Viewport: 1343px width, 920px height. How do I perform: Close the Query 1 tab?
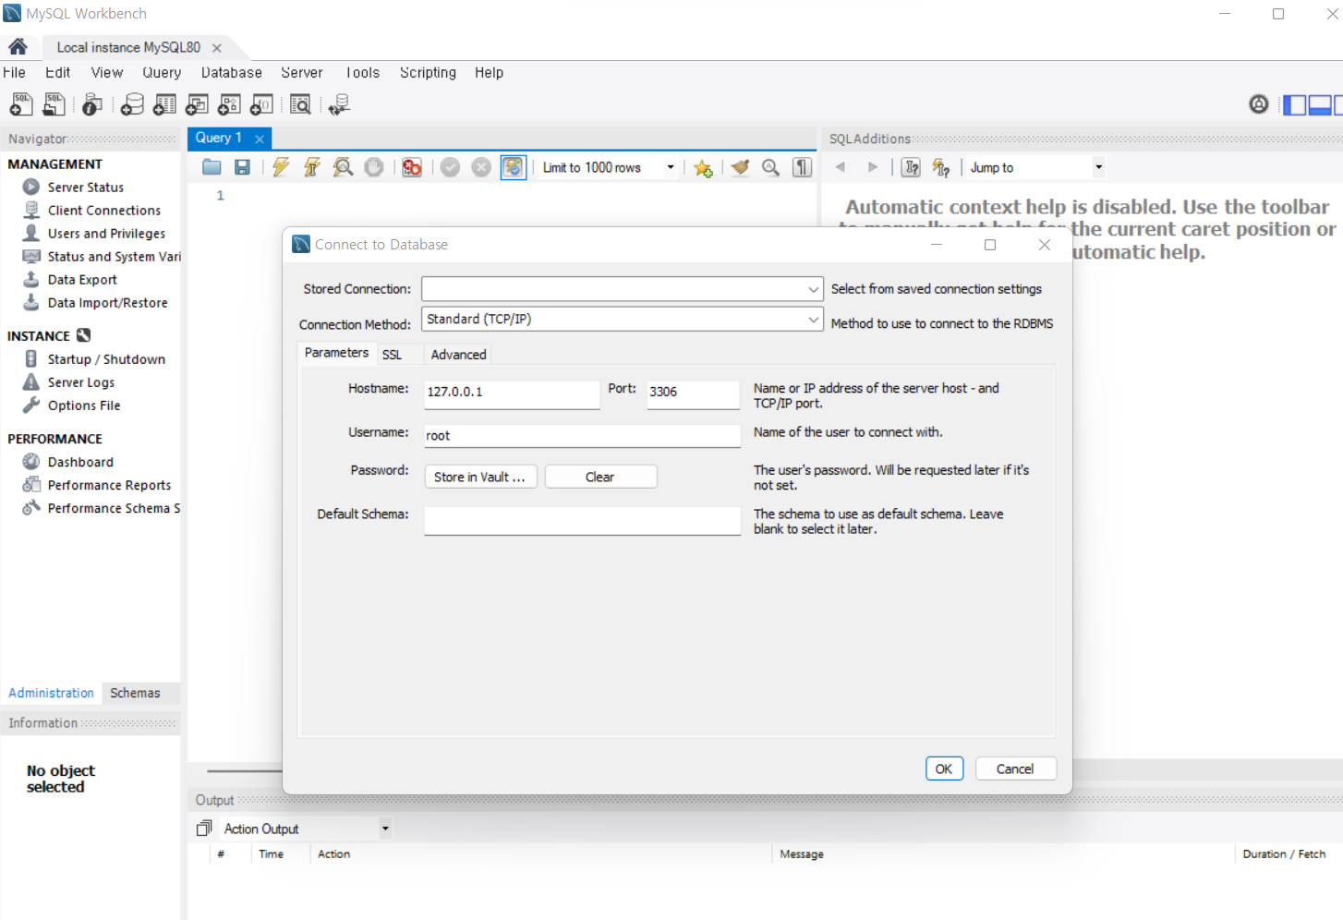[x=260, y=139]
